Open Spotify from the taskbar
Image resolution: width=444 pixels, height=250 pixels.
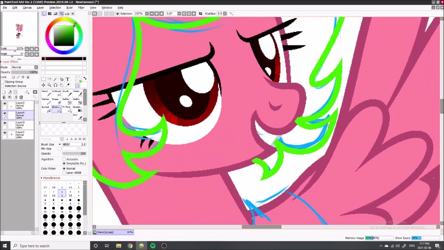(153, 246)
